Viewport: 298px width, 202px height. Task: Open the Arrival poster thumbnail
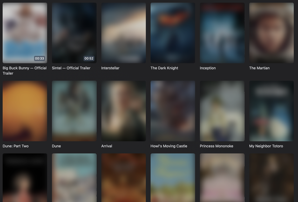pyautogui.click(x=123, y=111)
